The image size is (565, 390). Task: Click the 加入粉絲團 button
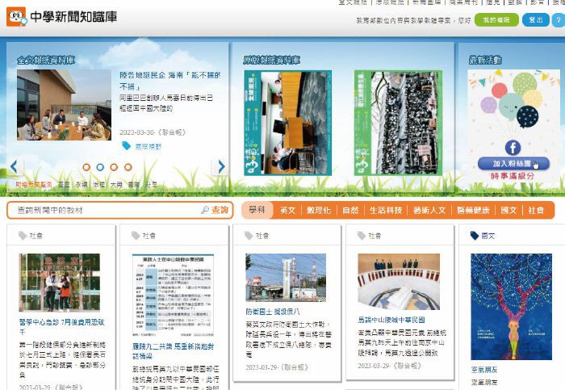513,163
